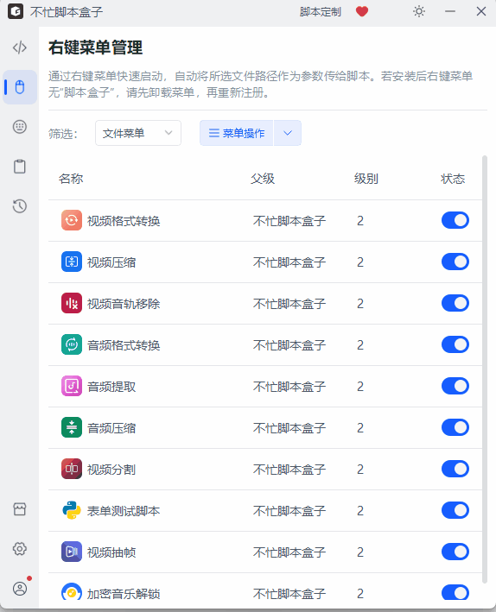Click the sun theme toggle icon
This screenshot has width=496, height=612.
coord(419,12)
